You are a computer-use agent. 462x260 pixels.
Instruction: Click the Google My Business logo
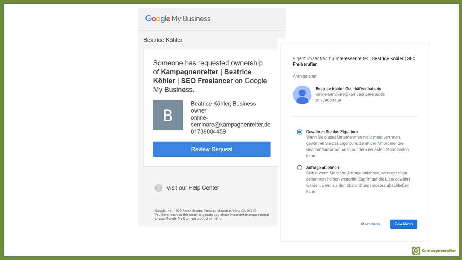click(x=178, y=19)
